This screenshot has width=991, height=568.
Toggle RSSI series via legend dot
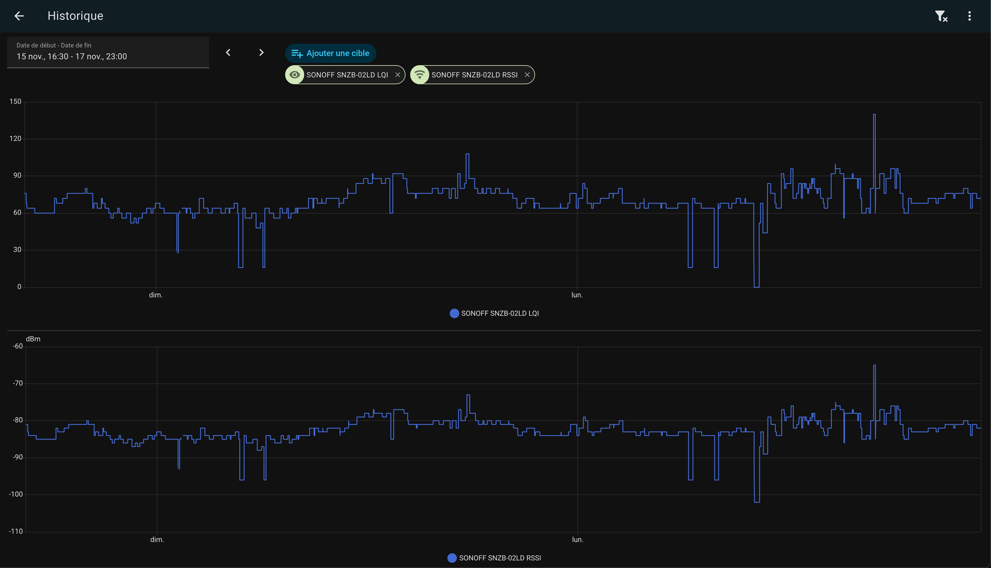pyautogui.click(x=452, y=558)
